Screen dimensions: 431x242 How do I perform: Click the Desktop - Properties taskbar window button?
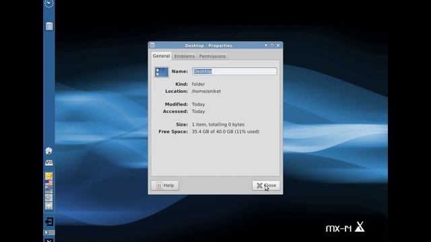click(49, 26)
